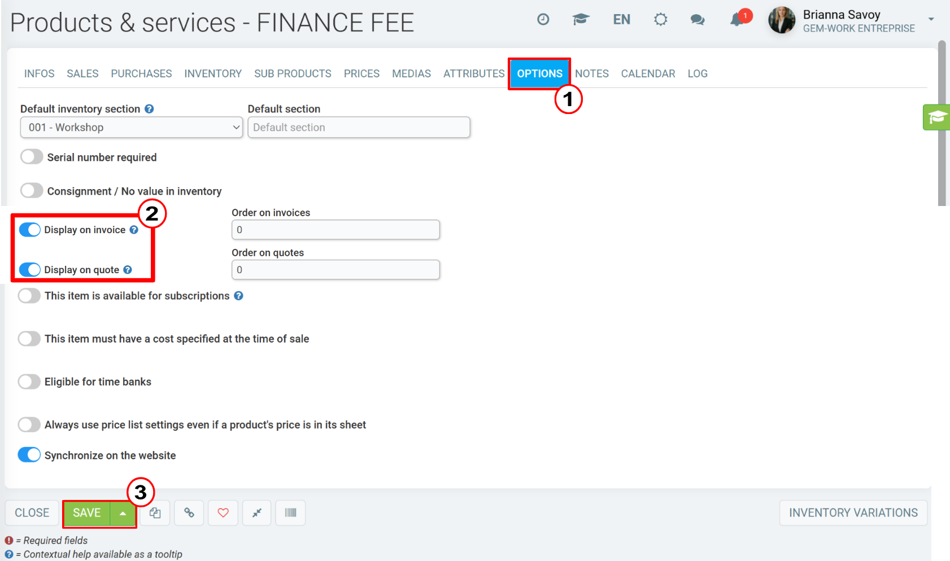
Task: Disable Synchronize on the website toggle
Action: tap(29, 455)
